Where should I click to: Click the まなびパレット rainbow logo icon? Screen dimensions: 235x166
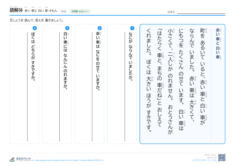click(x=12, y=160)
